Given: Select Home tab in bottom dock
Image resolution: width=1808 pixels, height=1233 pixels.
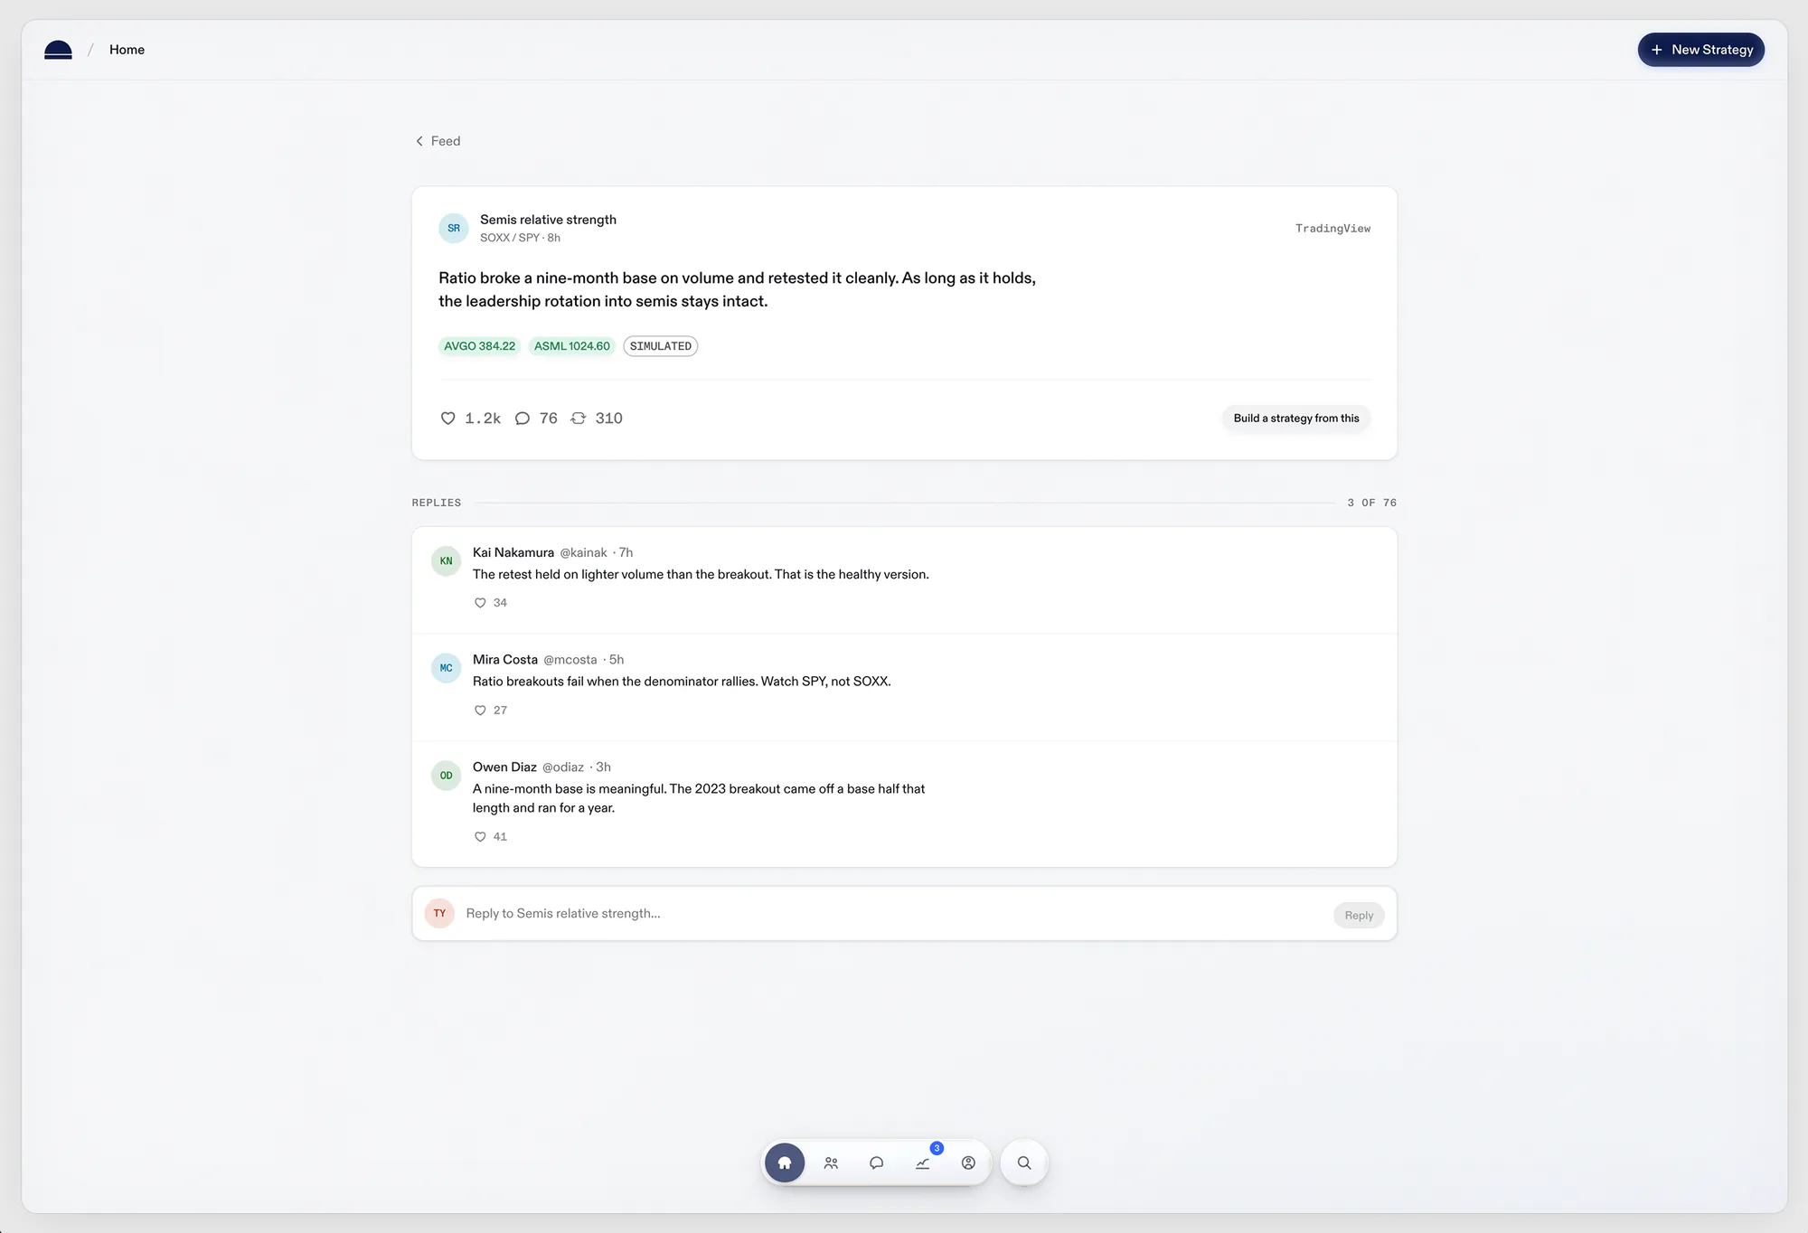Looking at the screenshot, I should click(x=785, y=1162).
